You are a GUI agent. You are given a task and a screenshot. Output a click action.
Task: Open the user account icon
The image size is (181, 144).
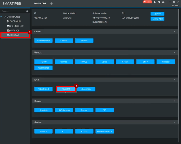point(155,2)
